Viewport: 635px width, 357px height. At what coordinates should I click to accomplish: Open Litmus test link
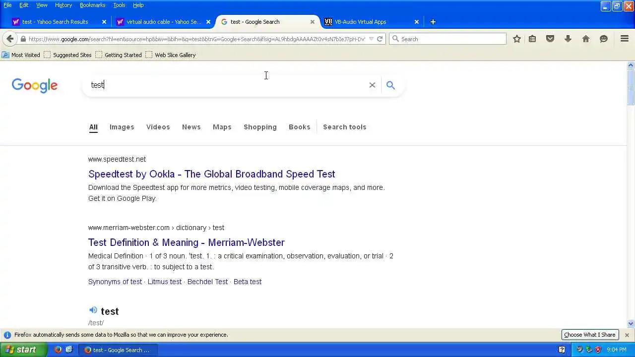[x=165, y=282]
